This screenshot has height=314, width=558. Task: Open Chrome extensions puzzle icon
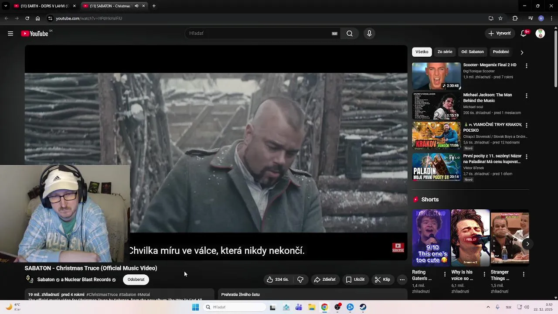[x=515, y=18]
